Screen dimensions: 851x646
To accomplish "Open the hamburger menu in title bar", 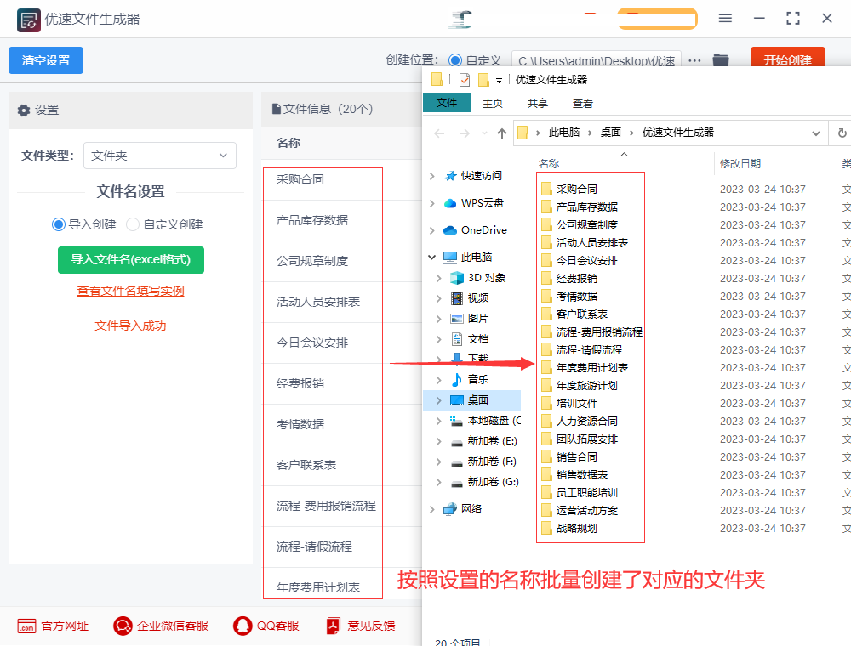I will point(725,18).
